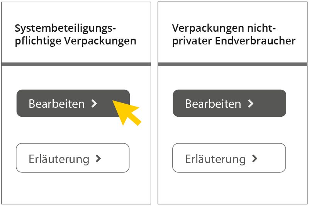Select the heading "Verpackungen nicht-privater Endverbraucher"
This screenshot has height=206, width=309.
click(x=234, y=34)
